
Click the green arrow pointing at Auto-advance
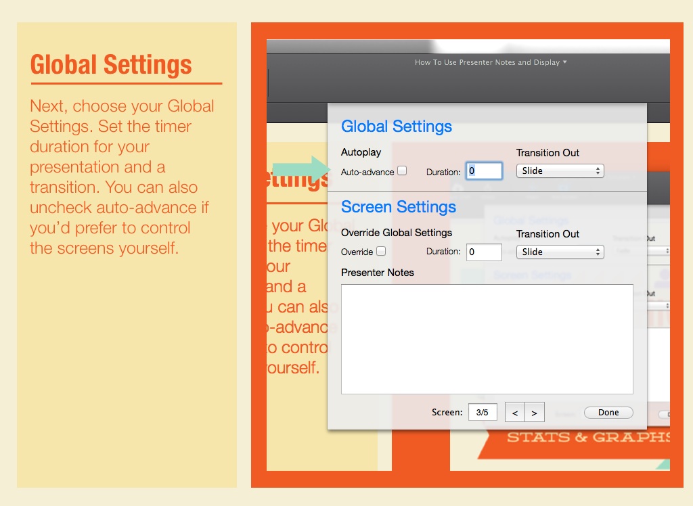(299, 170)
